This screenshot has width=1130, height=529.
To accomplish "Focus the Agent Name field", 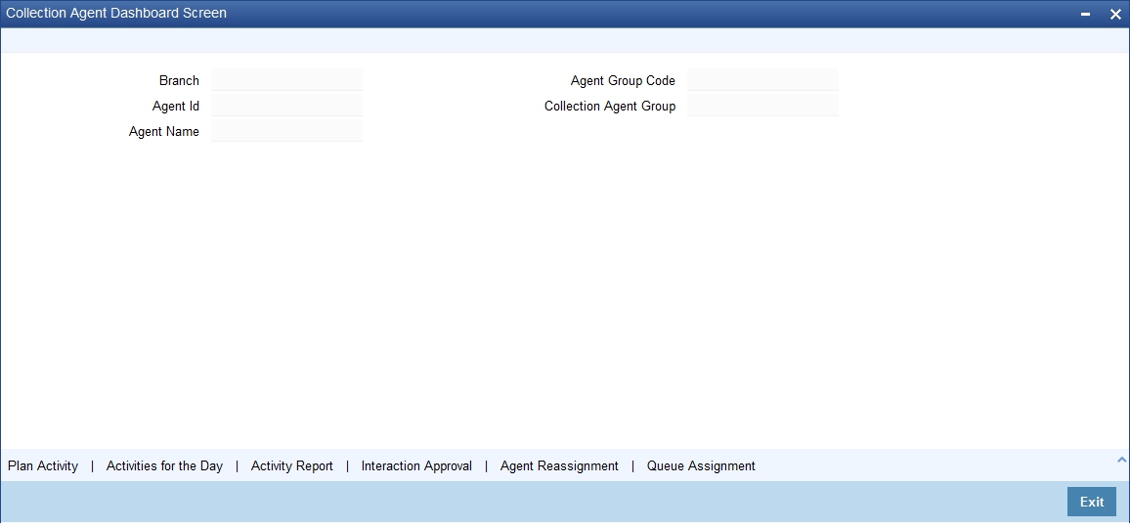I will [x=286, y=131].
